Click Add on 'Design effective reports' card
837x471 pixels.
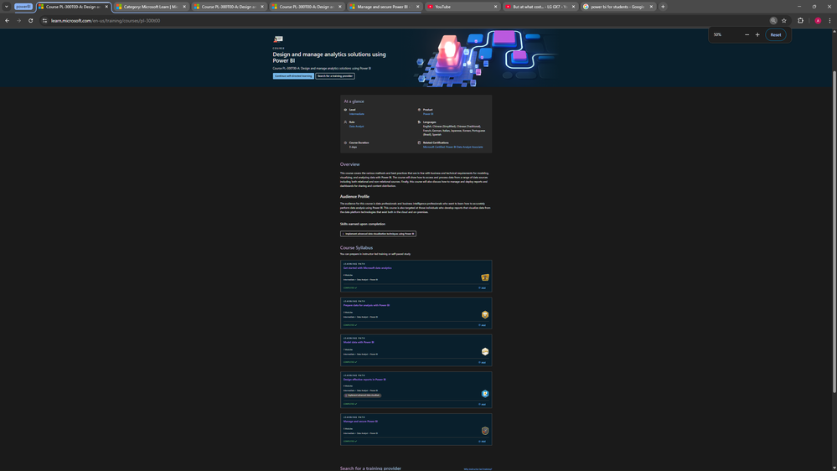click(482, 404)
